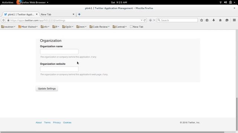This screenshot has width=238, height=133.
Task: Click the Organization name input field
Action: click(x=59, y=52)
